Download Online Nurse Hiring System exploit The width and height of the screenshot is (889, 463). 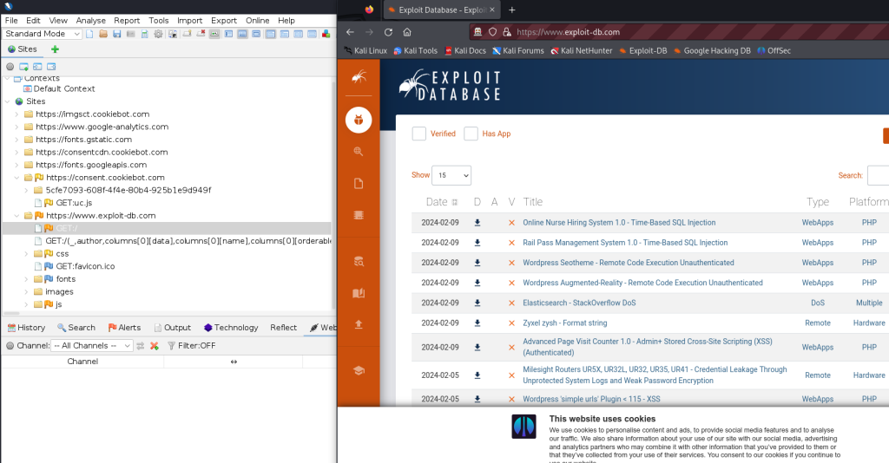[477, 223]
